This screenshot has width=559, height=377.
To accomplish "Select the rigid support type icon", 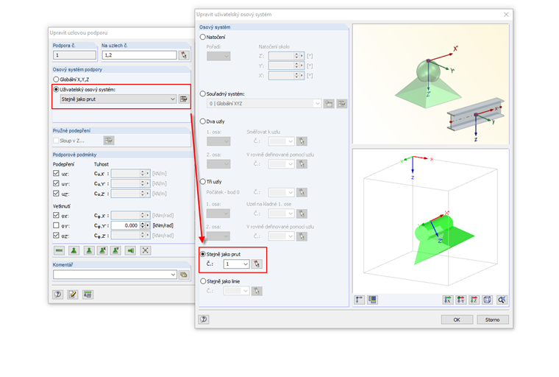I will (89, 250).
